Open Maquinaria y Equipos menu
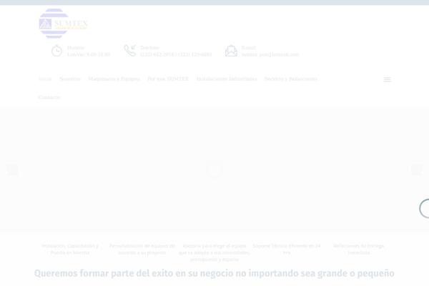Image resolution: width=429 pixels, height=286 pixels. point(114,79)
